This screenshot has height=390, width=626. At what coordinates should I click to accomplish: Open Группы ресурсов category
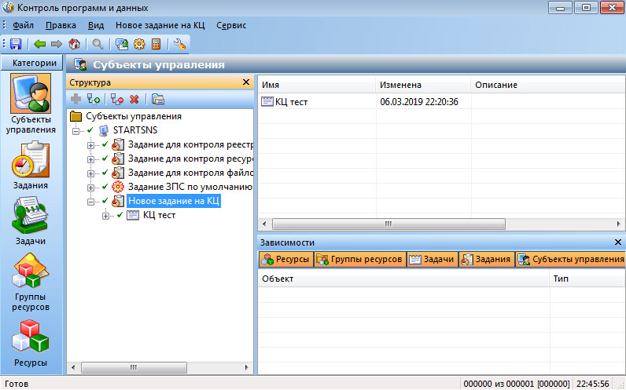pos(31,282)
